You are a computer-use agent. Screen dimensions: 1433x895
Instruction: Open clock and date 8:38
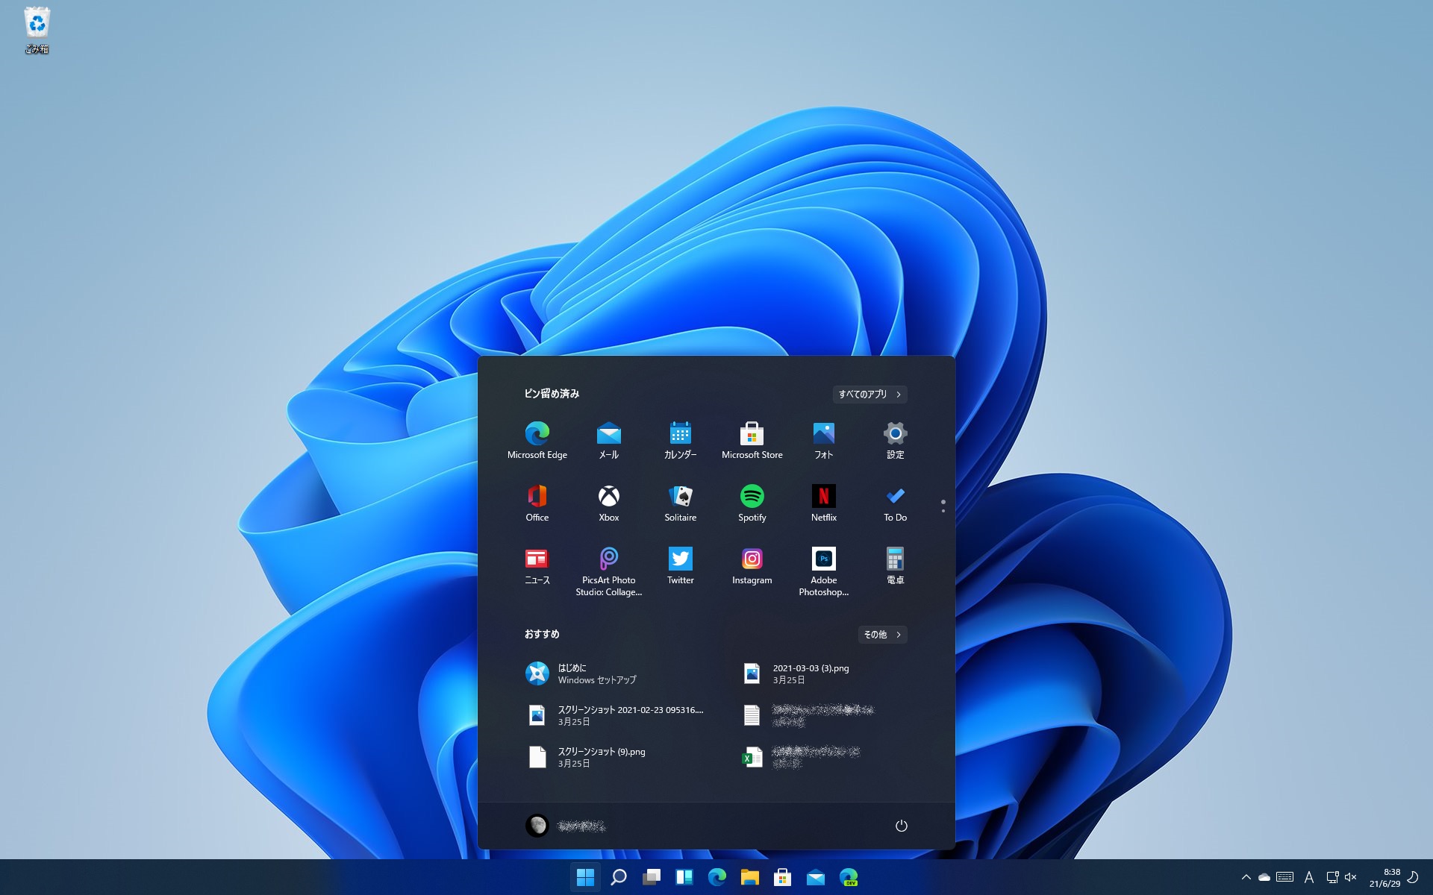point(1384,877)
